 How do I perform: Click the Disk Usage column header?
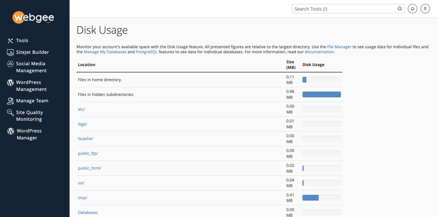click(x=313, y=65)
